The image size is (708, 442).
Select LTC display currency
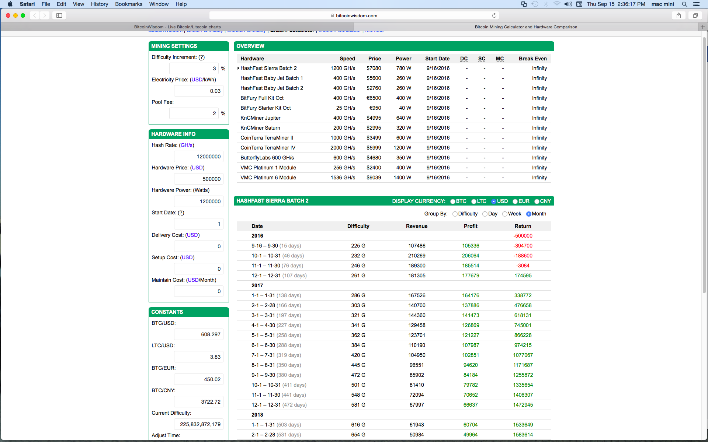474,201
